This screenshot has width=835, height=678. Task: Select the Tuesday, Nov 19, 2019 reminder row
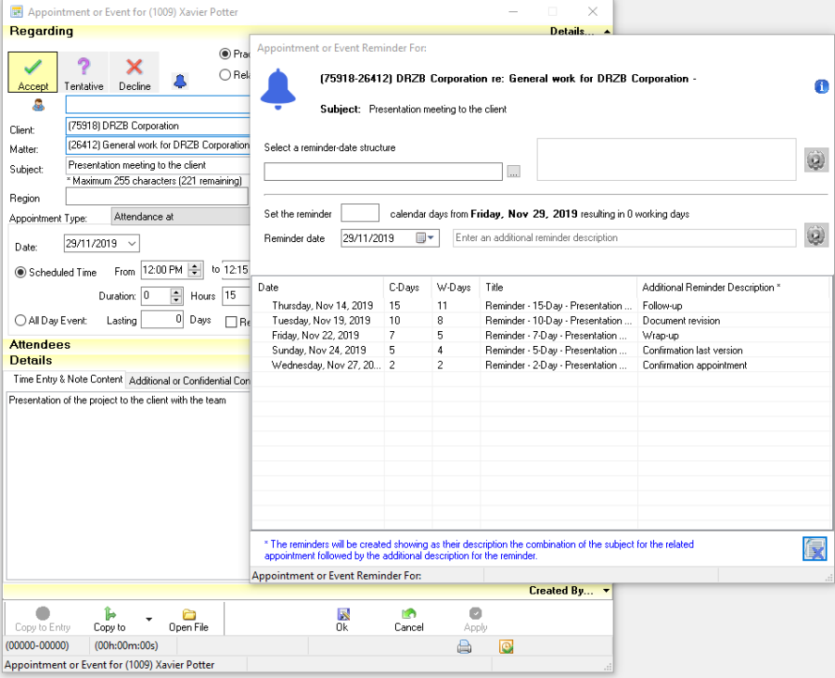click(540, 320)
